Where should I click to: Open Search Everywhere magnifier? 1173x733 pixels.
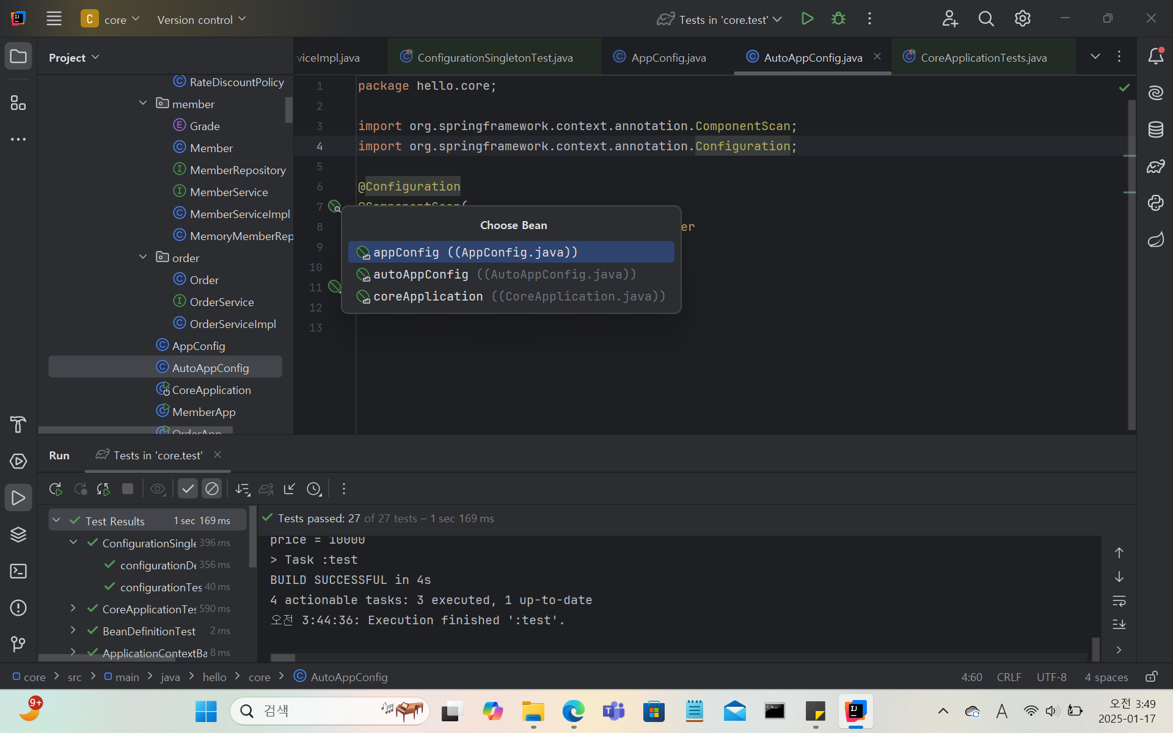[x=986, y=19]
